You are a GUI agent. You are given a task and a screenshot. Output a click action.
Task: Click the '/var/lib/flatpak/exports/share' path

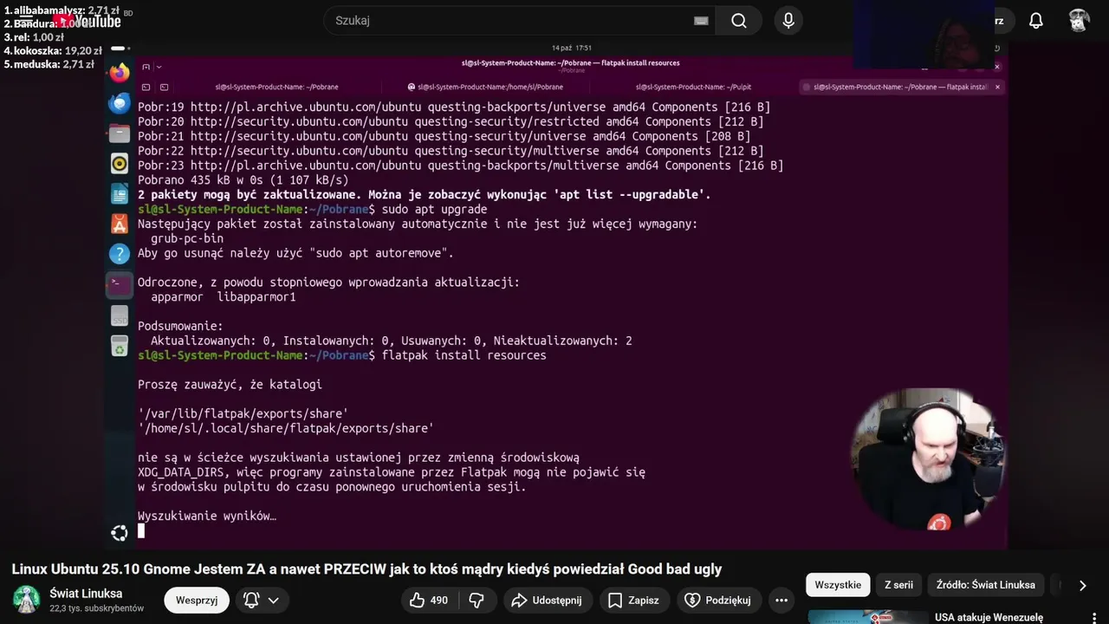[x=243, y=413]
